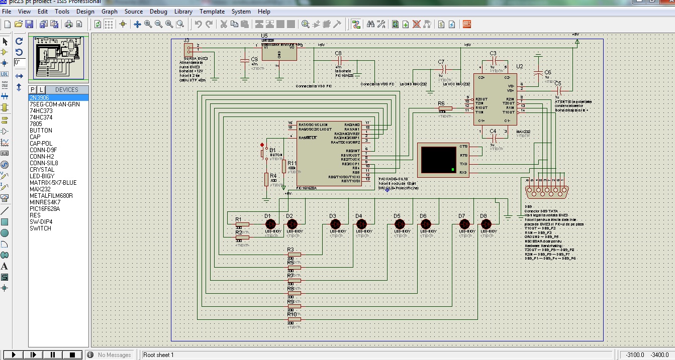Cut the selection to clipboard
The height and width of the screenshot is (360, 675).
click(x=223, y=24)
